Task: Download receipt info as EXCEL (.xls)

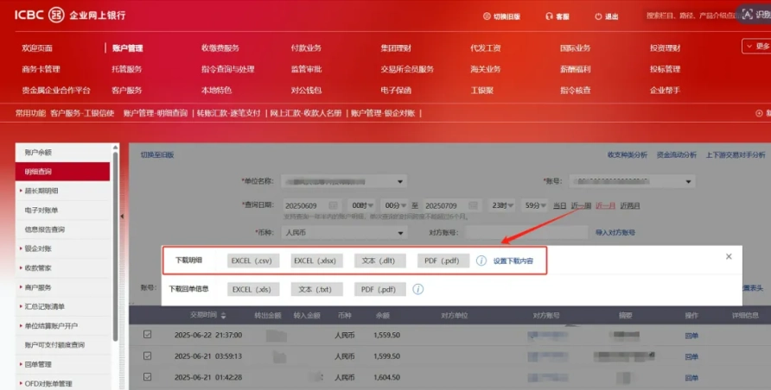Action: pos(253,289)
